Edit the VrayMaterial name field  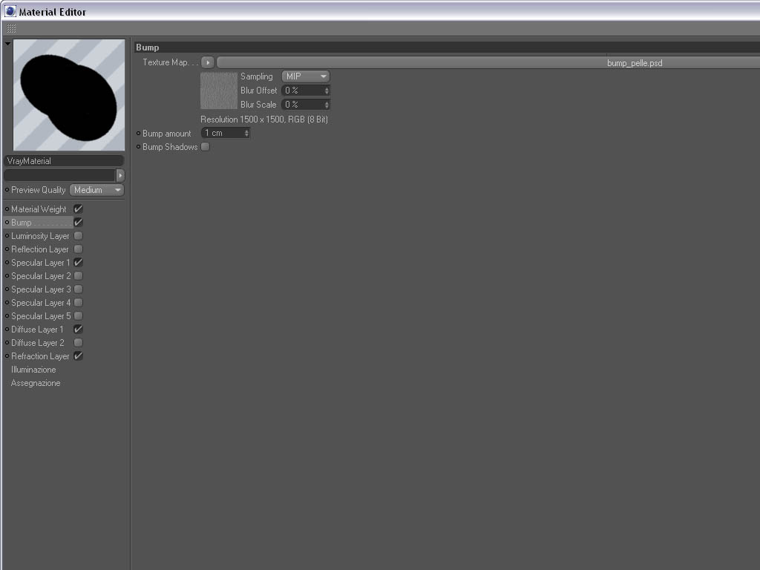tap(64, 161)
